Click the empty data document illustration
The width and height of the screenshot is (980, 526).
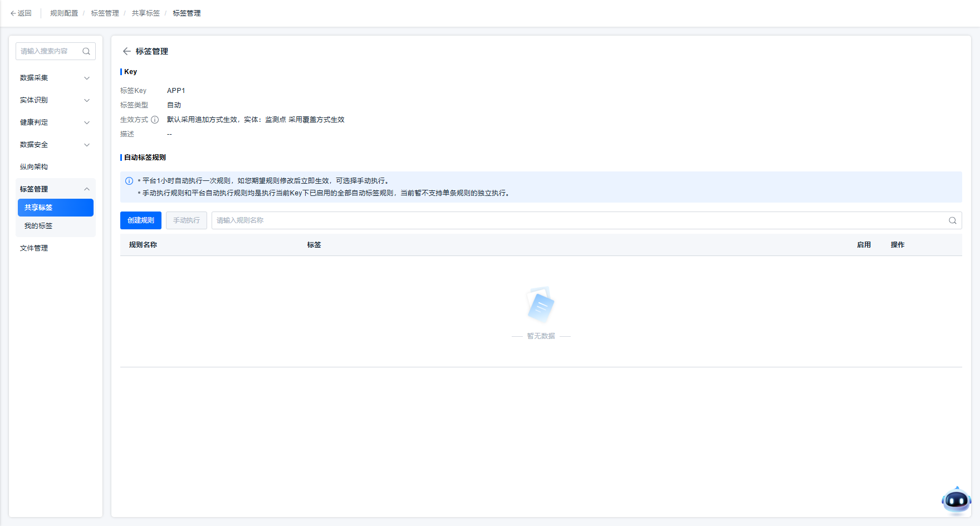pos(540,305)
